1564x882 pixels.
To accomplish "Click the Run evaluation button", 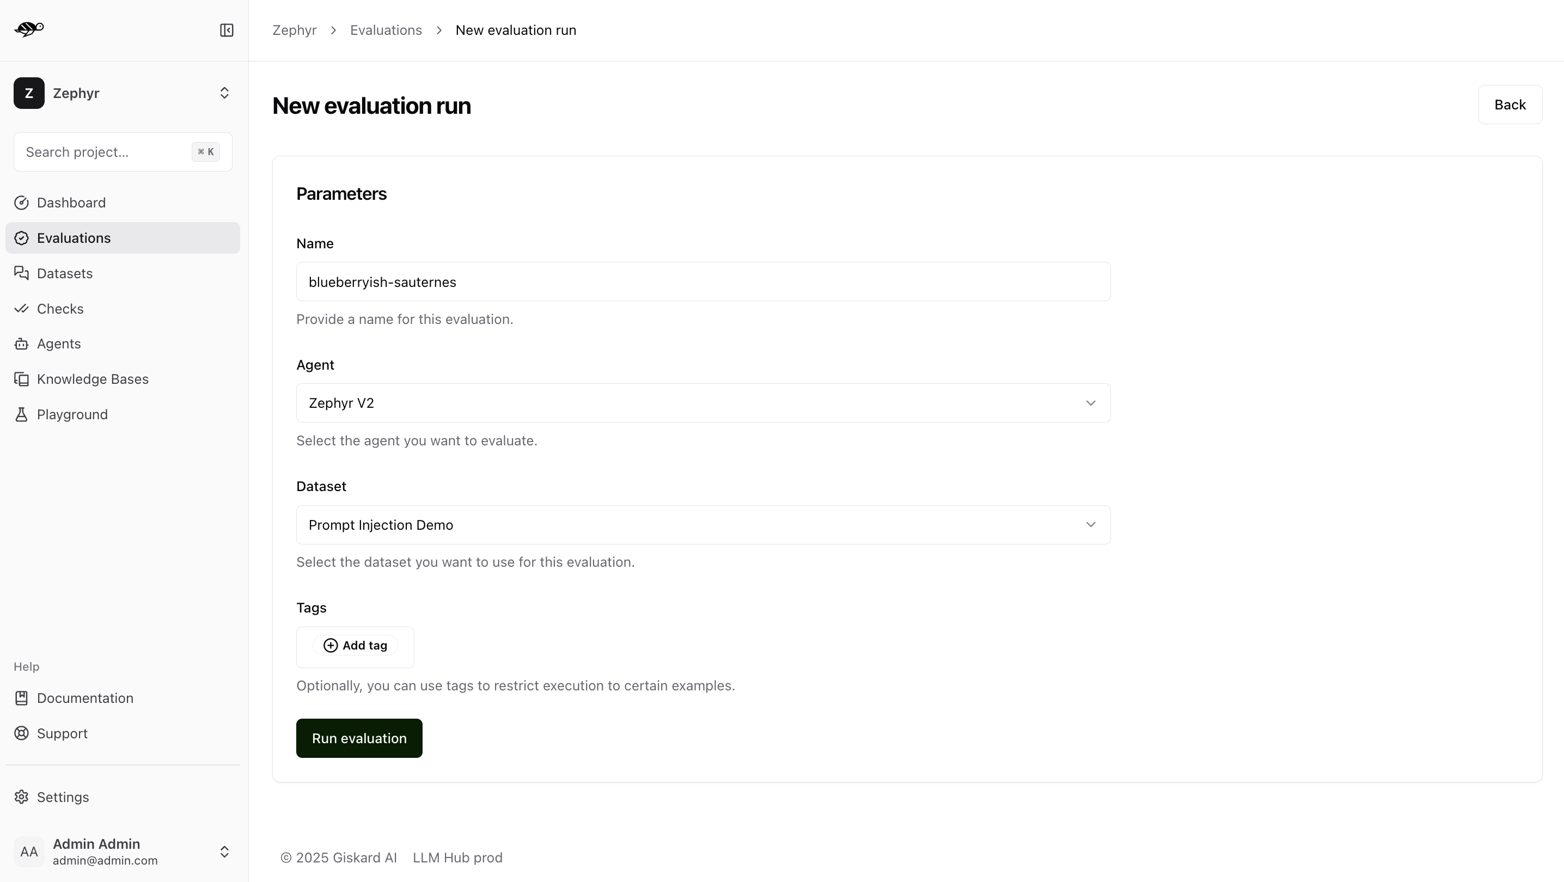I will tap(359, 738).
